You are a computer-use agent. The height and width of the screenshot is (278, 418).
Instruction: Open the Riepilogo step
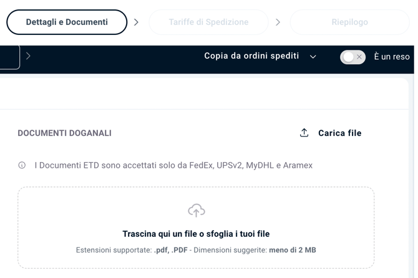[350, 22]
